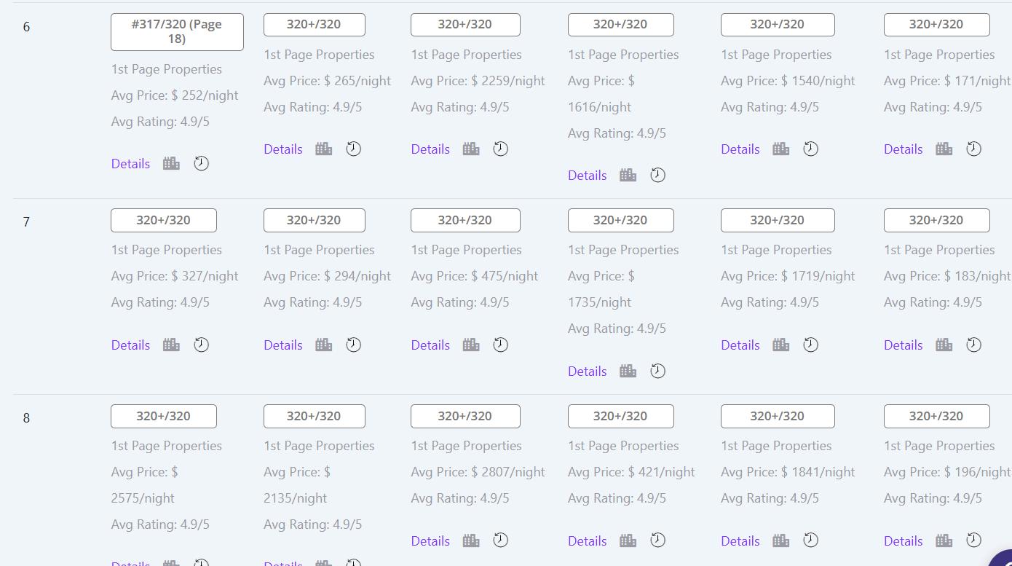This screenshot has width=1012, height=566.
Task: Open Details link for the $327/night cell
Action: point(130,345)
